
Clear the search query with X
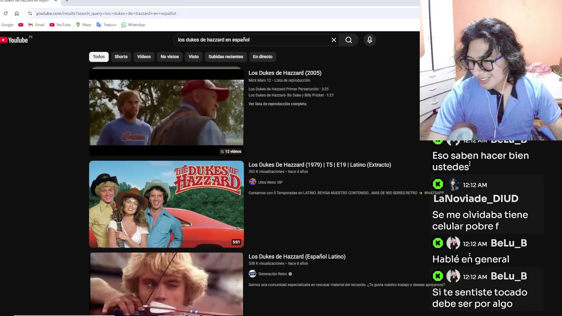(334, 40)
